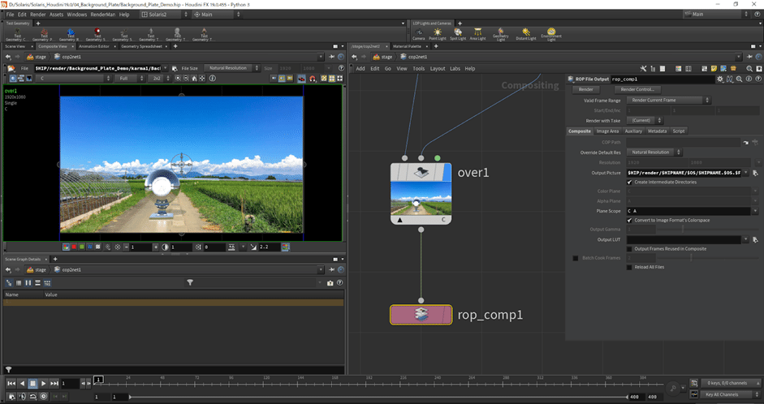This screenshot has width=764, height=404.
Task: Open the 2x2 viewport layout dropdown
Action: (x=161, y=79)
